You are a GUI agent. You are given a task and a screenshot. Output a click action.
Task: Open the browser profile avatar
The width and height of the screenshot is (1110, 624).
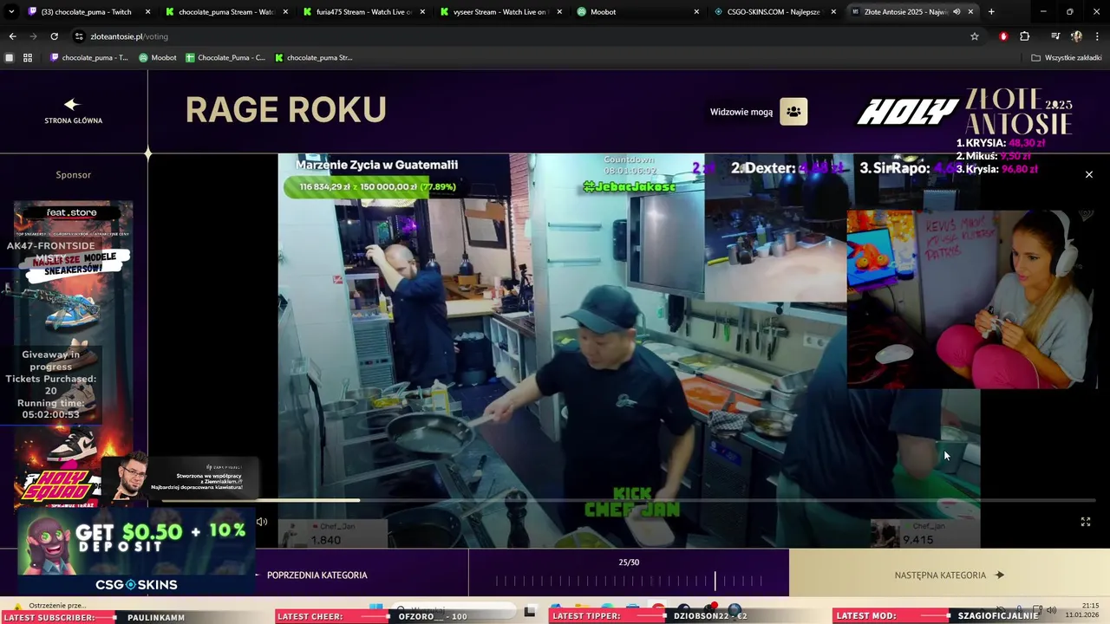click(1076, 36)
